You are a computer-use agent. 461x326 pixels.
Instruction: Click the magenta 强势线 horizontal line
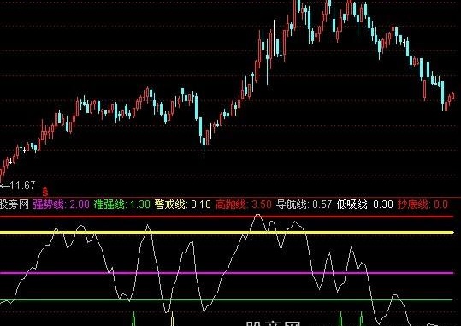click(227, 273)
